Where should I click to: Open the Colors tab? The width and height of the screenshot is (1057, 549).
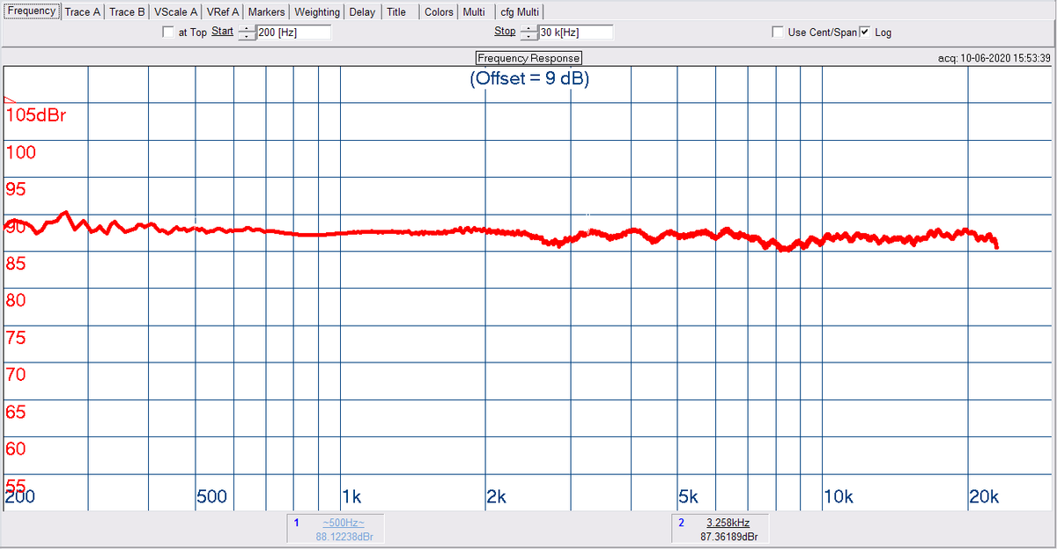pos(439,12)
